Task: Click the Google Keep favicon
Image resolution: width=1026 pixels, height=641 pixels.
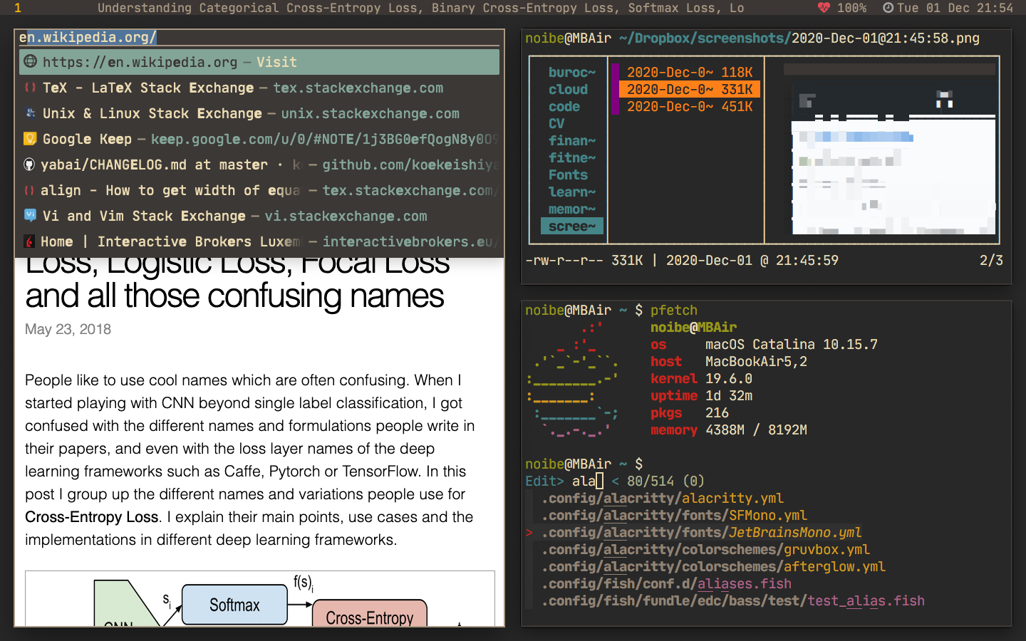Action: 30,138
